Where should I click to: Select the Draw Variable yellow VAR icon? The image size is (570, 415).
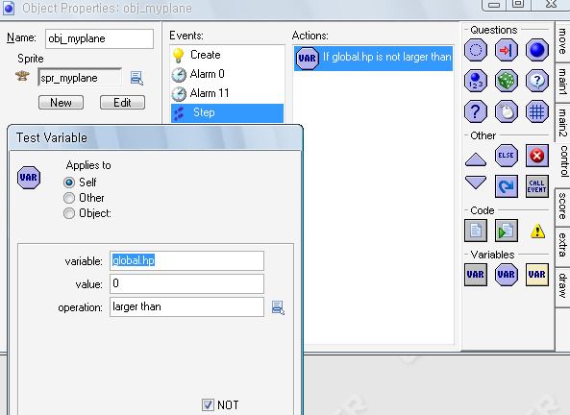(x=537, y=275)
